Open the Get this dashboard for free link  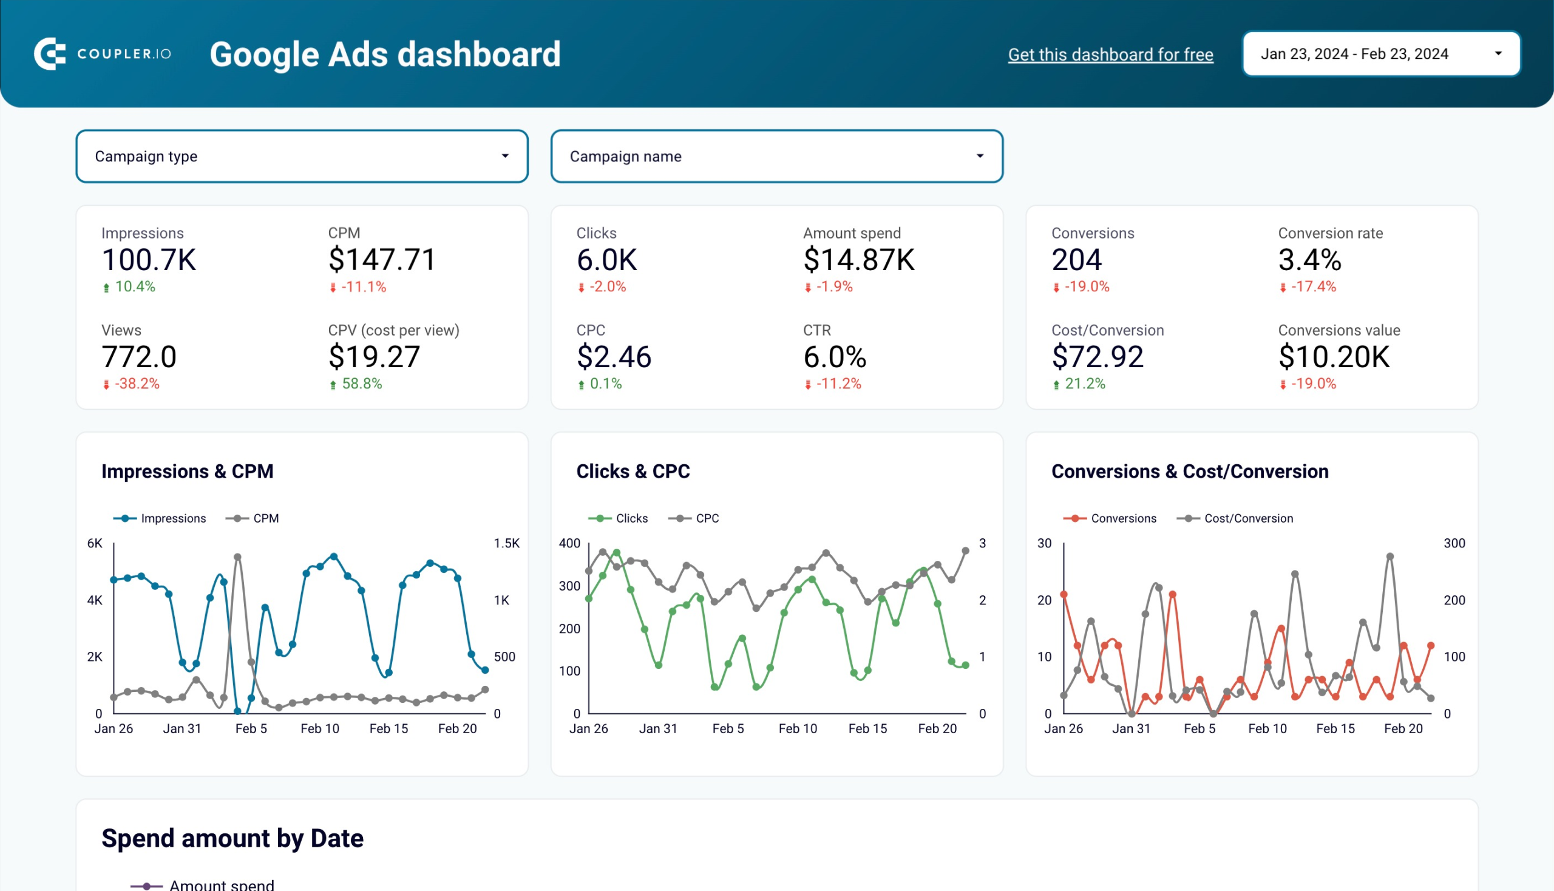(1110, 55)
